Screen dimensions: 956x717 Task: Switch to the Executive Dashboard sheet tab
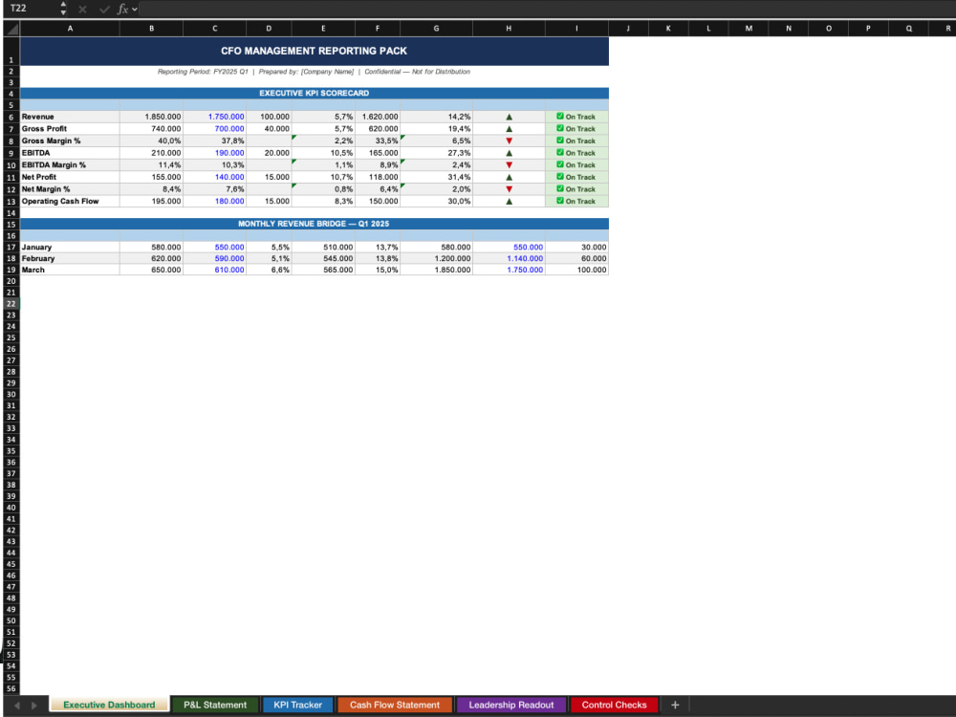pyautogui.click(x=109, y=705)
